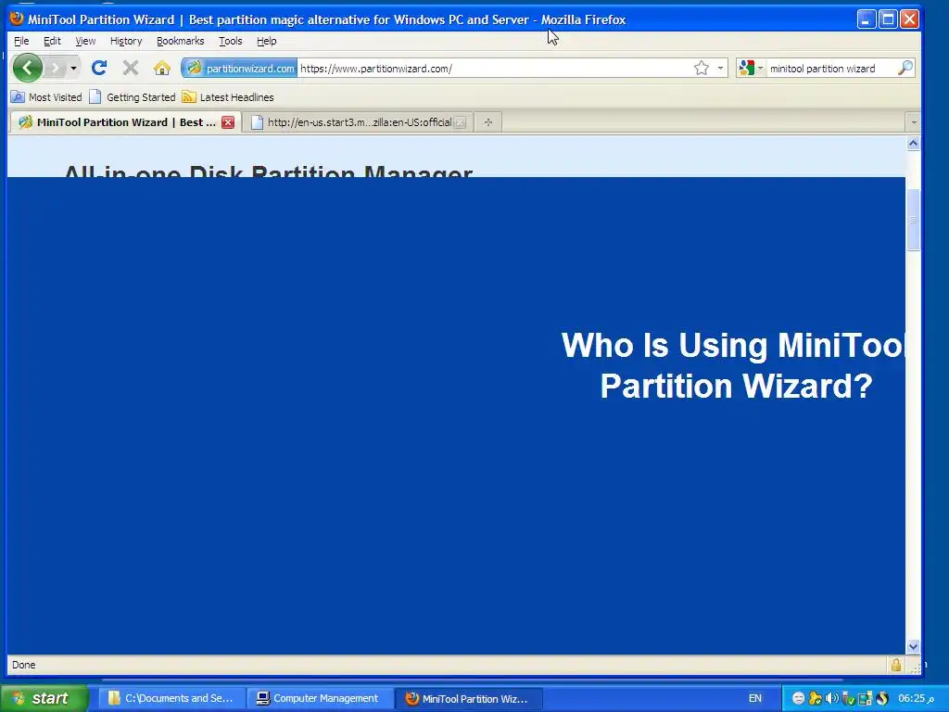Click the All-in-one Disk Partition Manager heading
The width and height of the screenshot is (949, 712).
click(x=268, y=171)
